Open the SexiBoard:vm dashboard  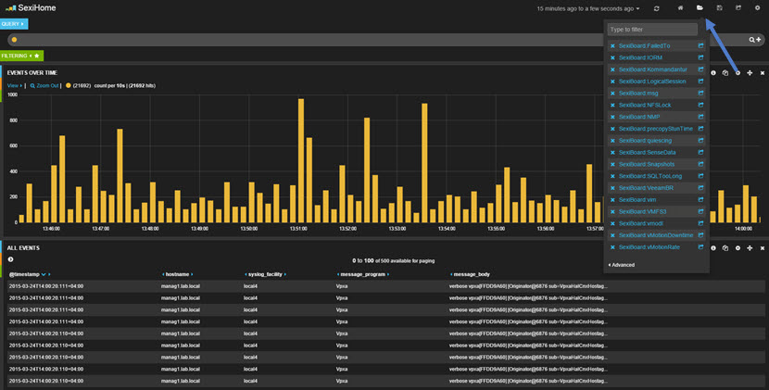coord(637,200)
